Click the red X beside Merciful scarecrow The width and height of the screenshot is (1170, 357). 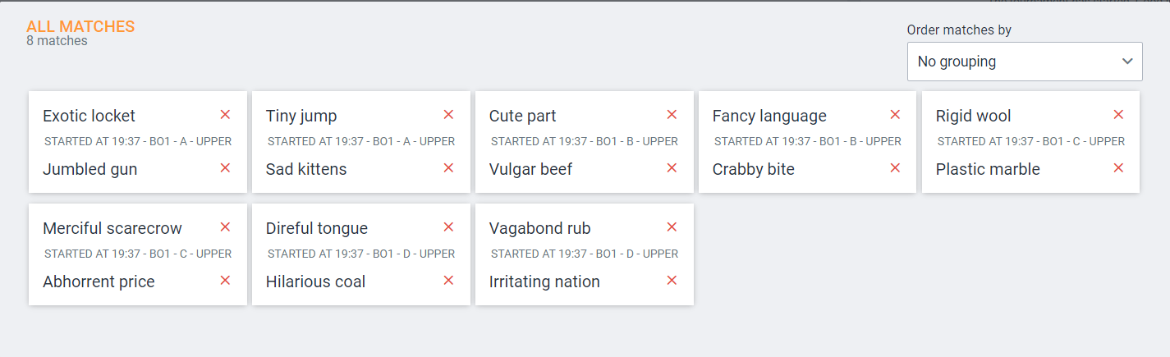click(226, 227)
